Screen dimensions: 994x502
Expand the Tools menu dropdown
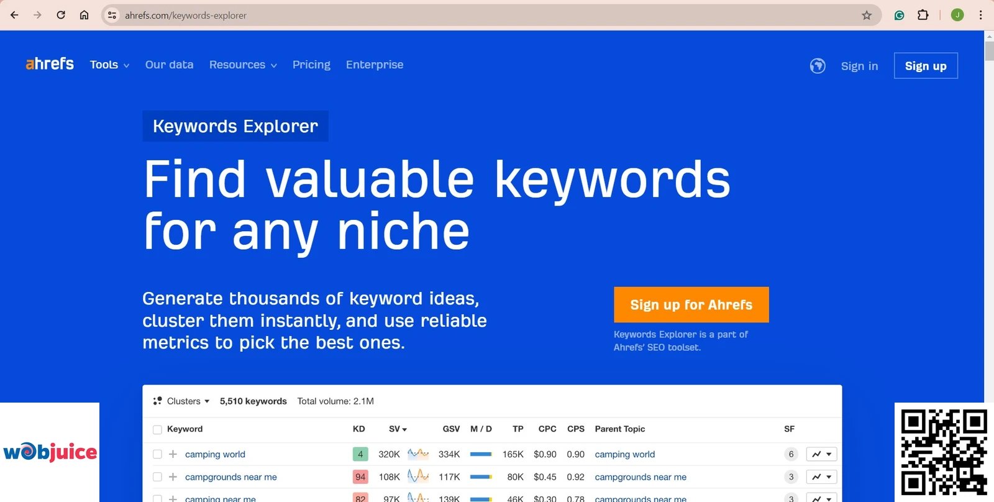(109, 65)
